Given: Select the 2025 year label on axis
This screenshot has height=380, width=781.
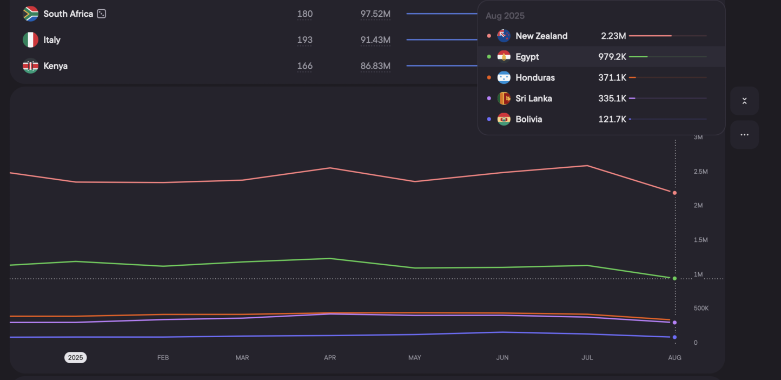Looking at the screenshot, I should coord(75,358).
